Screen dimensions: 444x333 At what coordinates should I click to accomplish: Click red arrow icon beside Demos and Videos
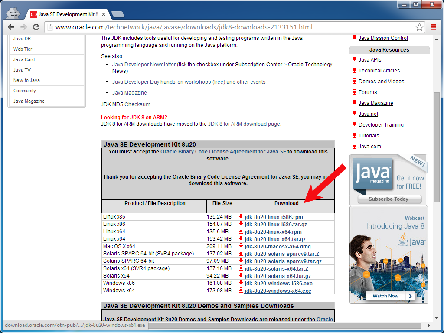click(x=354, y=81)
